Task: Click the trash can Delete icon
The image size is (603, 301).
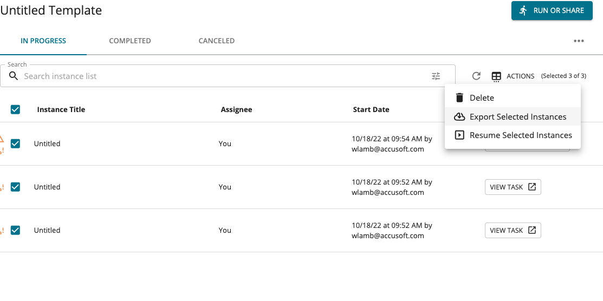Action: (x=459, y=97)
